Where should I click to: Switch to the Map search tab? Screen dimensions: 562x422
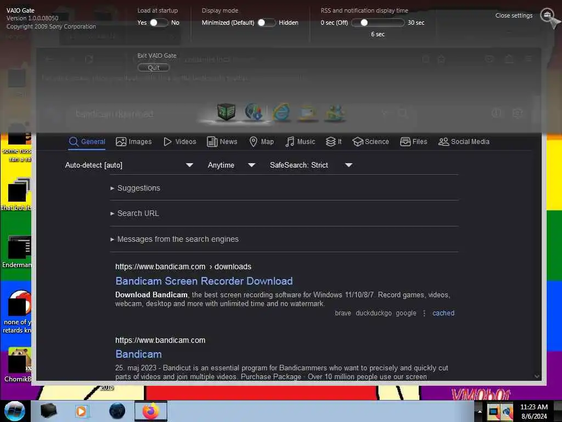point(261,142)
